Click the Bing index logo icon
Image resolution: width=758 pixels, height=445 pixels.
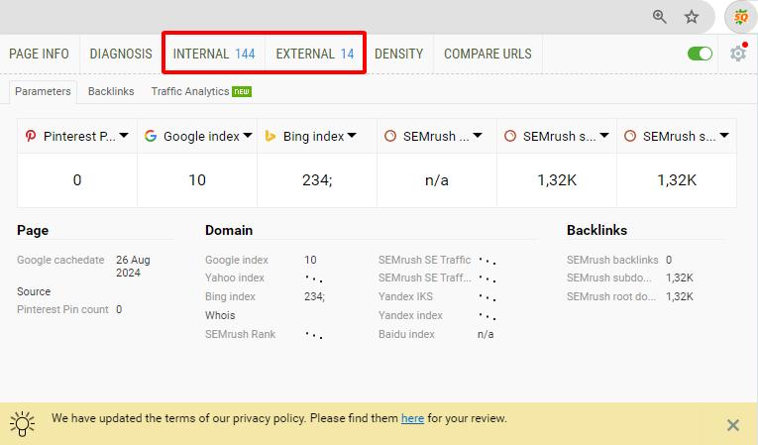[270, 136]
